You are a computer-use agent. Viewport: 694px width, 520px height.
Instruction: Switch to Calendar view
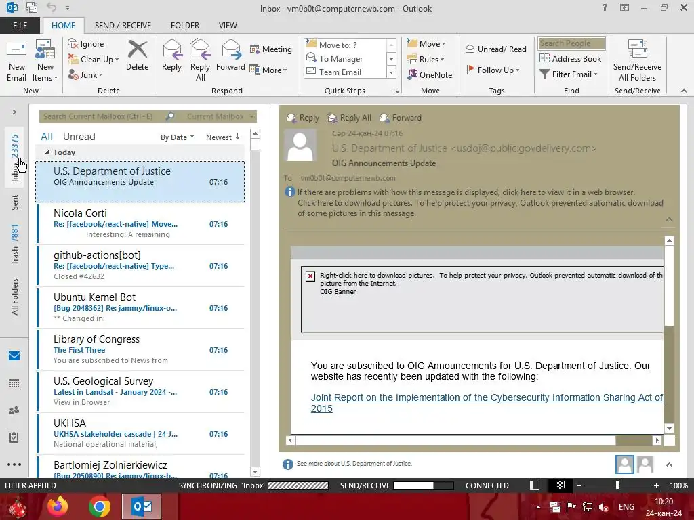point(14,383)
